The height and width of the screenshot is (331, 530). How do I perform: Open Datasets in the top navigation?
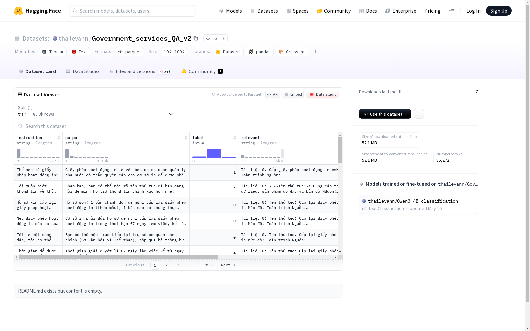coord(264,11)
